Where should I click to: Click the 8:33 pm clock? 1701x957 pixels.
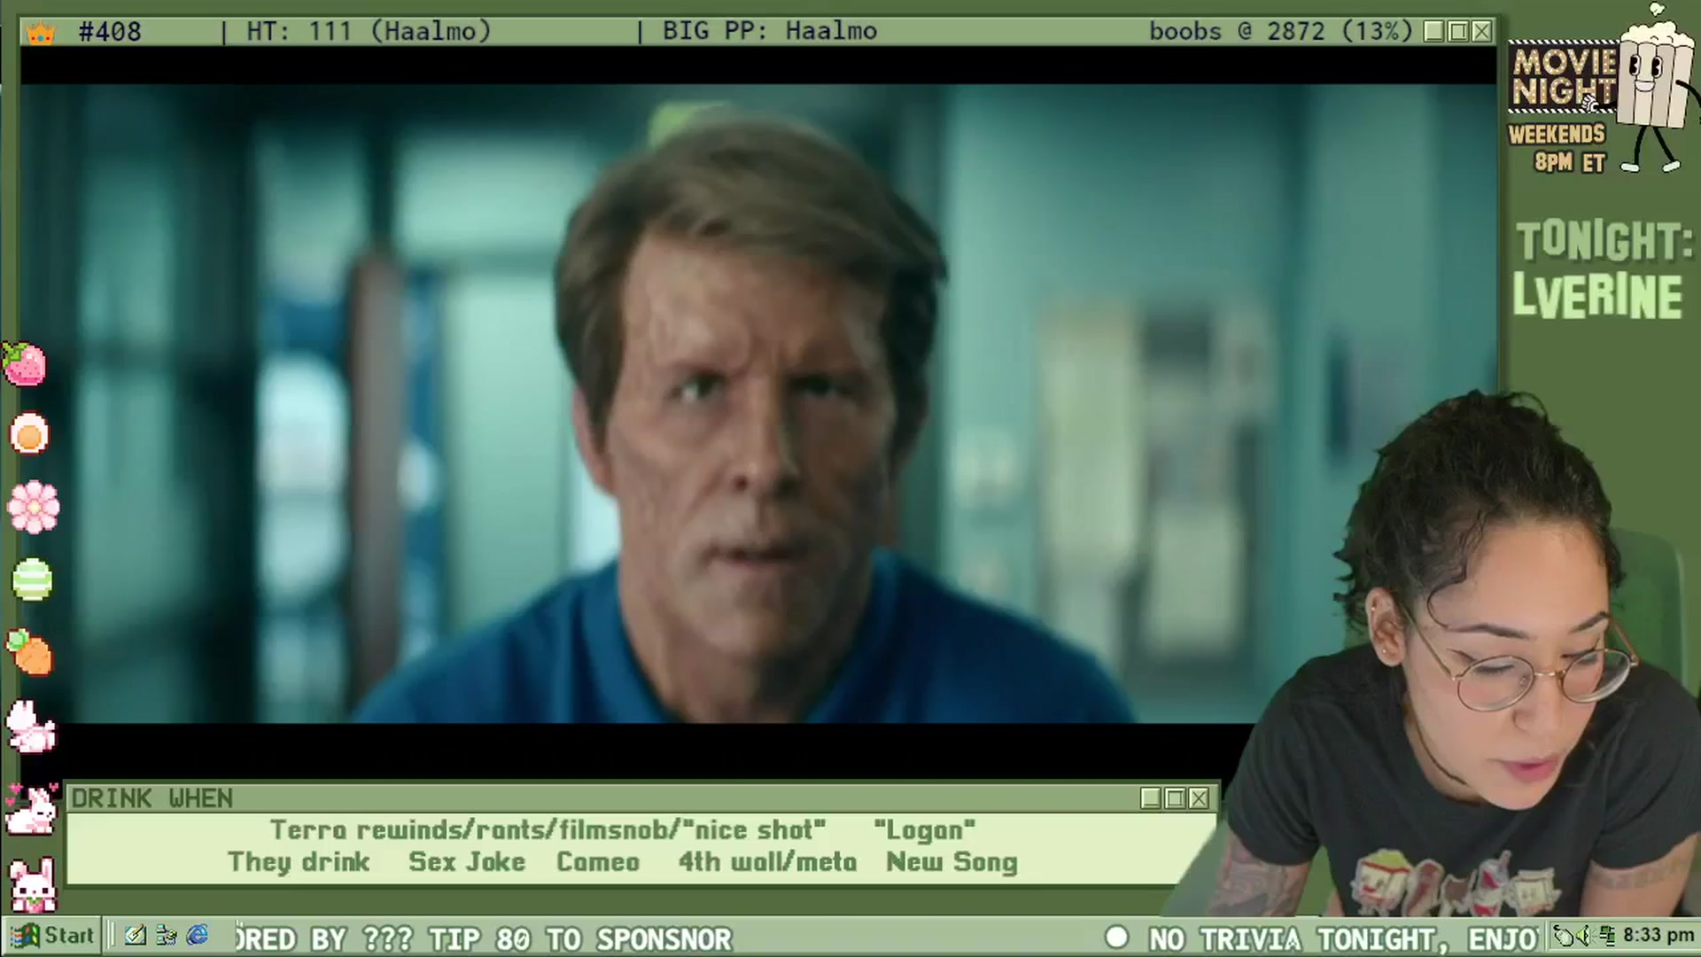(x=1658, y=936)
